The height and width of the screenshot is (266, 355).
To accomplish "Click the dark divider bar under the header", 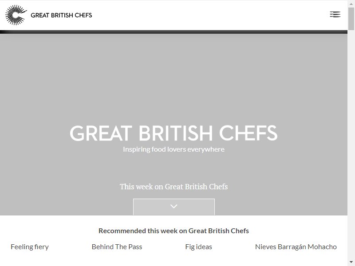I will coord(174,32).
